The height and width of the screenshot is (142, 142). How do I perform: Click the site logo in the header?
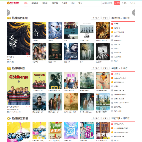coord(13,3)
